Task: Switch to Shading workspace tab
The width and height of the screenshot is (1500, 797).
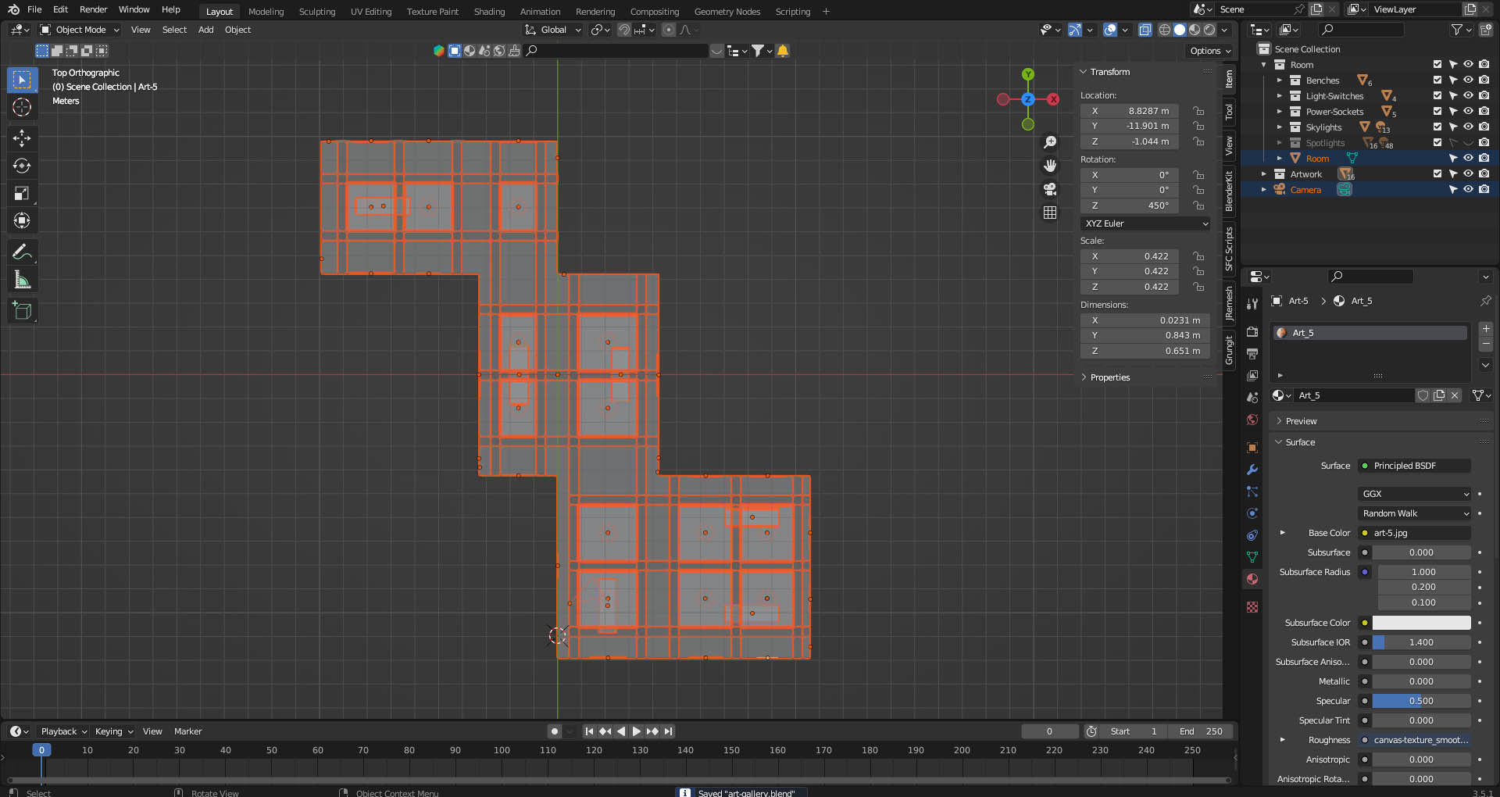Action: pos(489,12)
